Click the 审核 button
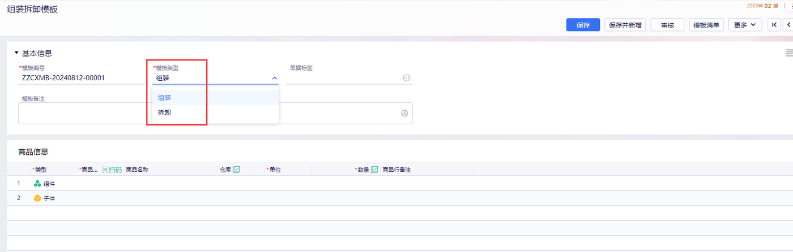 667,25
